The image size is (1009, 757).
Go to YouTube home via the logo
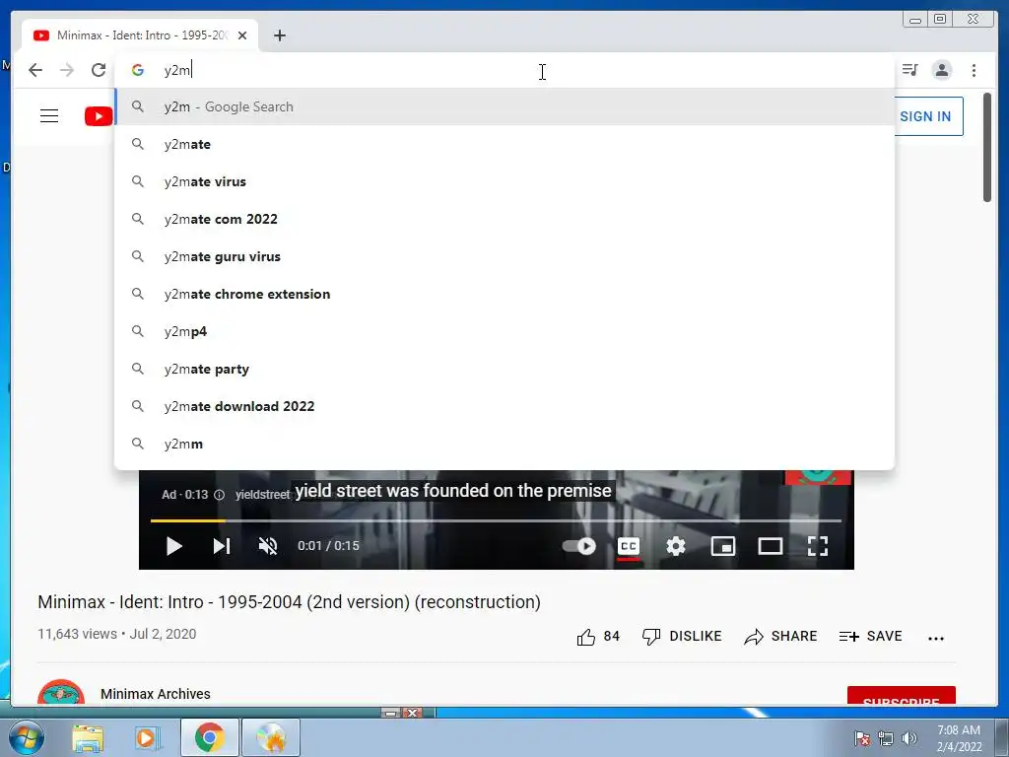click(x=99, y=116)
